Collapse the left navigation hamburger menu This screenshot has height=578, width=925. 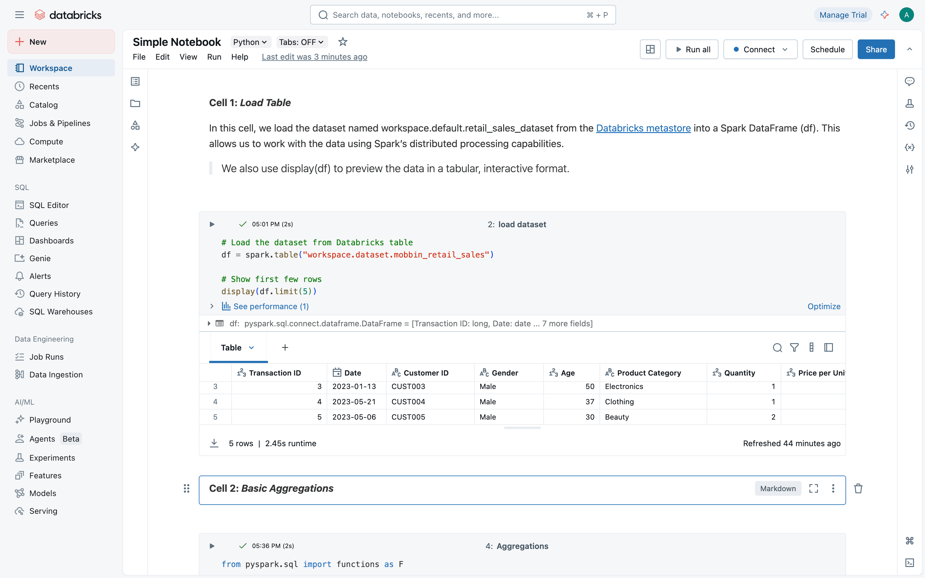[20, 15]
